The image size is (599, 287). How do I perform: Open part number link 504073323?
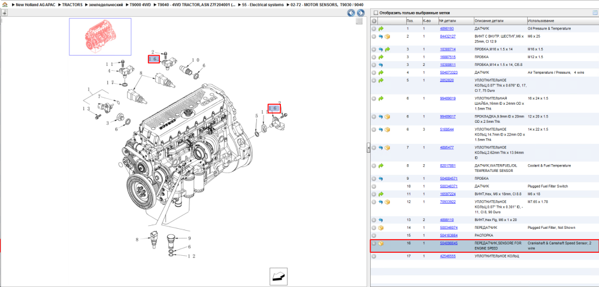pyautogui.click(x=447, y=72)
